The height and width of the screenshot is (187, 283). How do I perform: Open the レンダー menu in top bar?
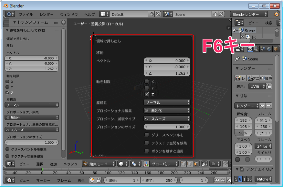47,15
